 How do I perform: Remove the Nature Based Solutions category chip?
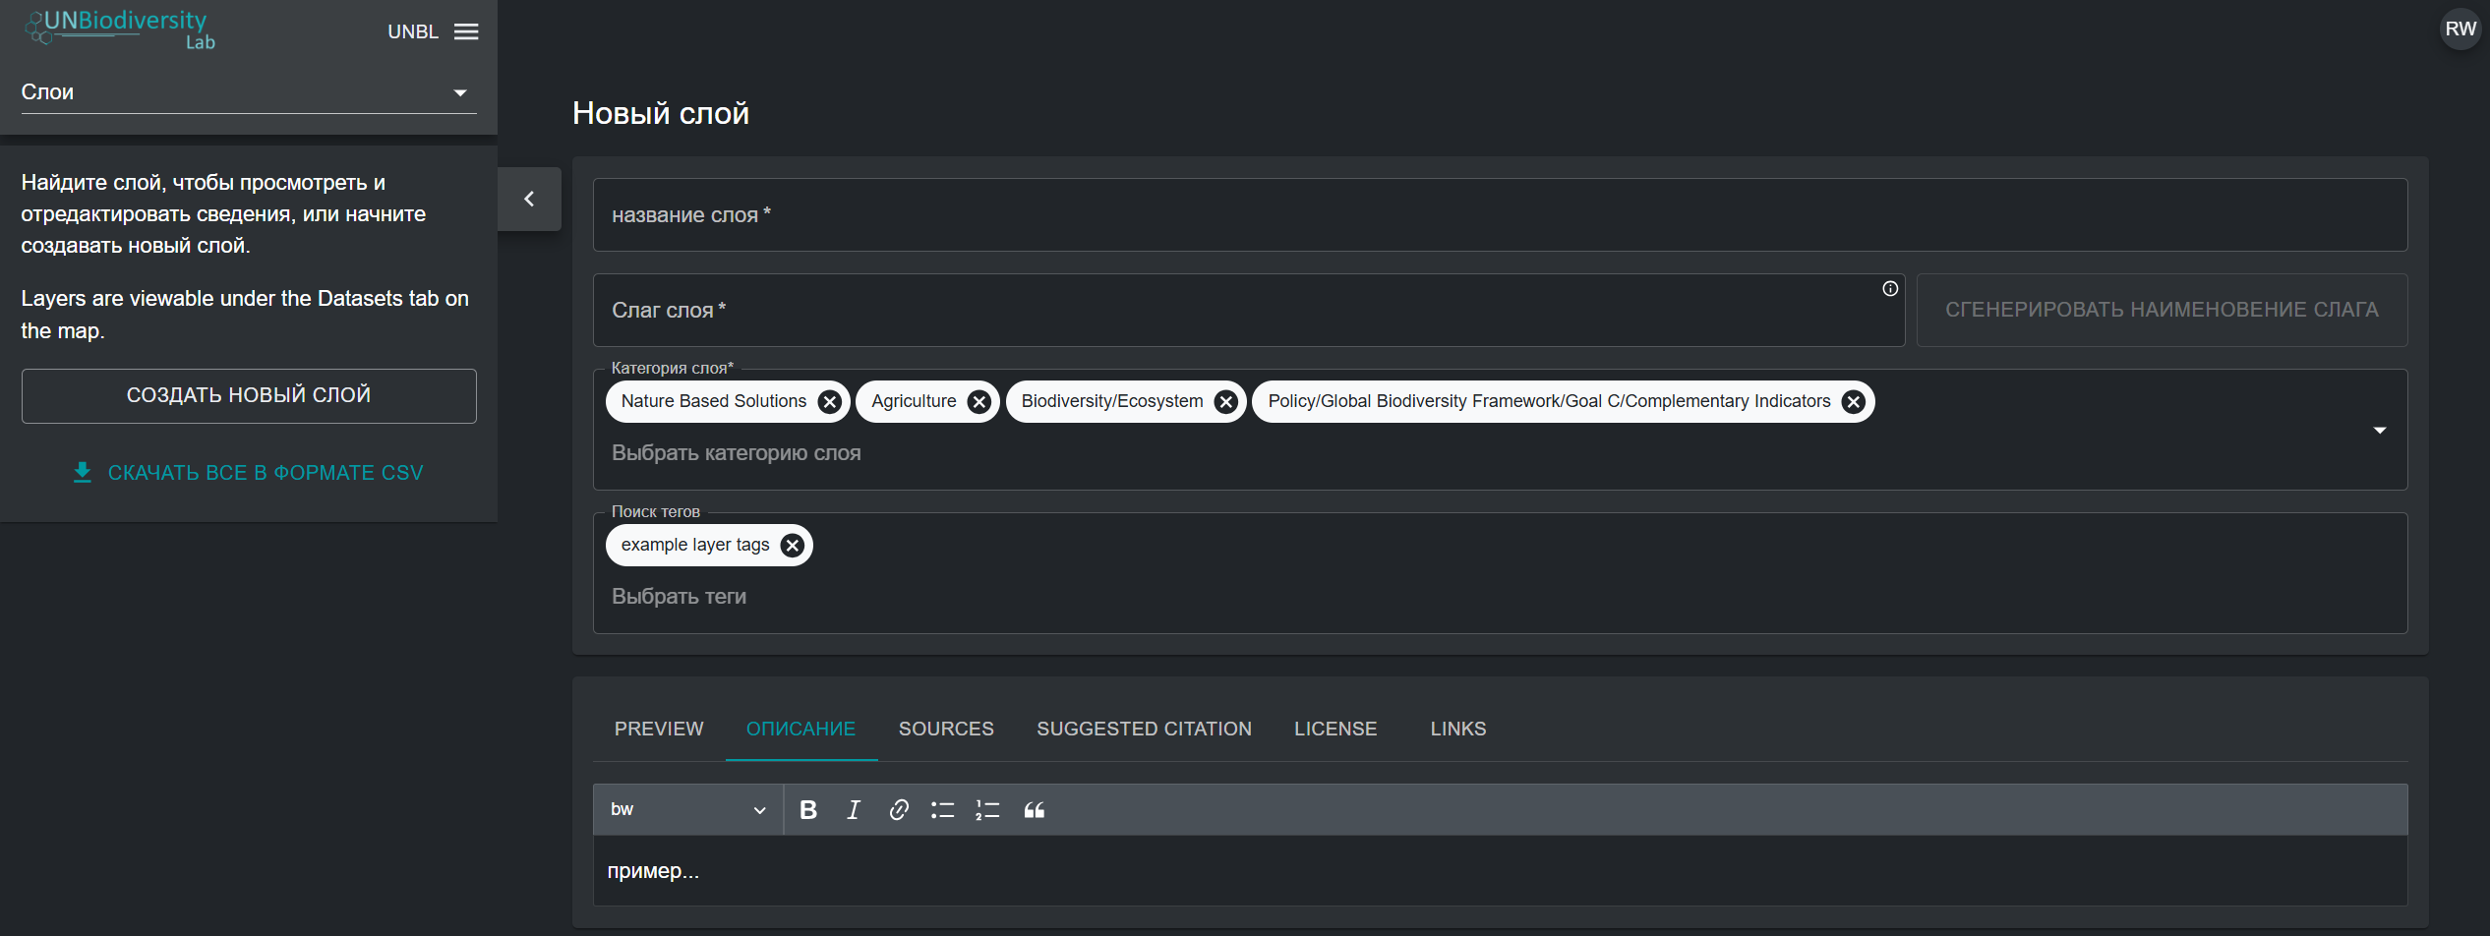click(x=830, y=402)
